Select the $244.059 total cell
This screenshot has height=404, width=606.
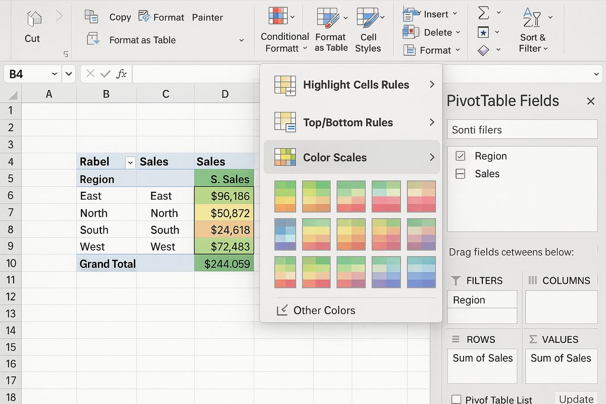(224, 263)
